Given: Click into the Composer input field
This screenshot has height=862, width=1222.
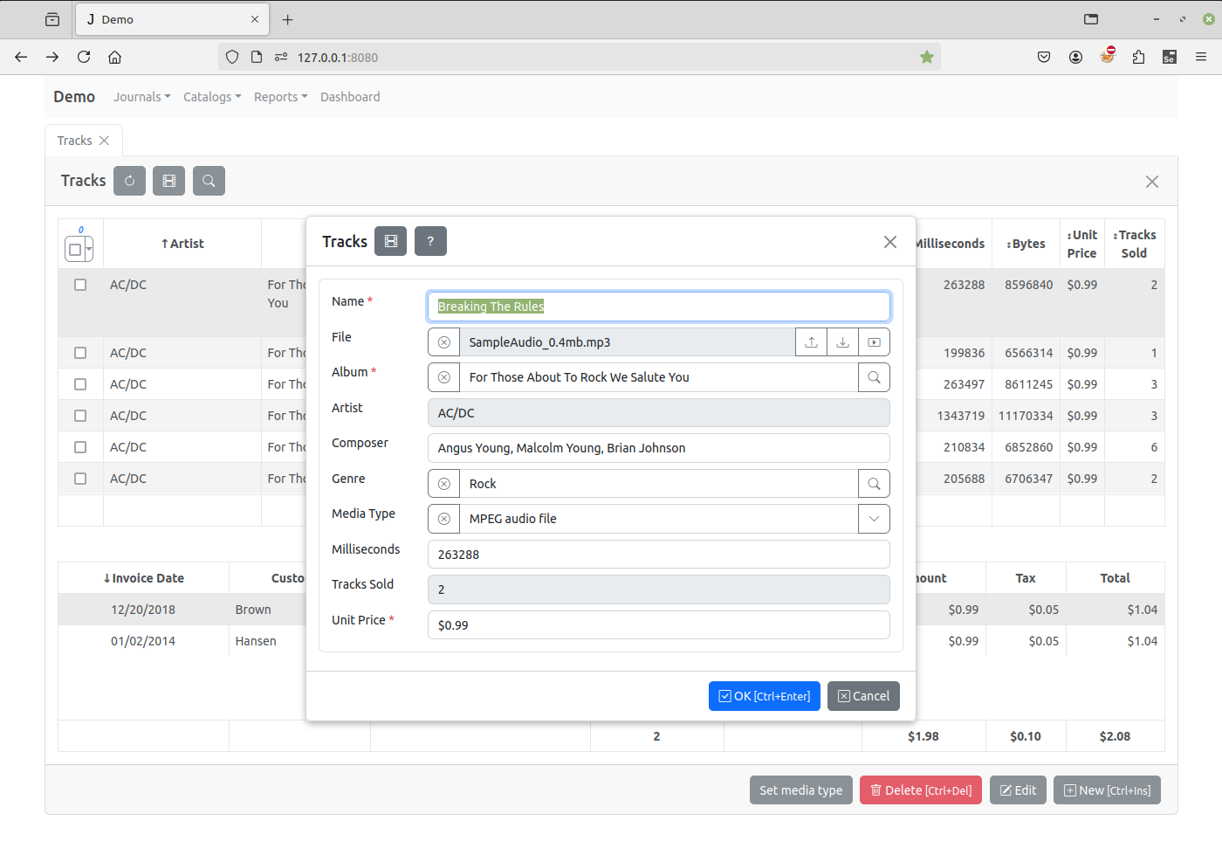Looking at the screenshot, I should [659, 448].
